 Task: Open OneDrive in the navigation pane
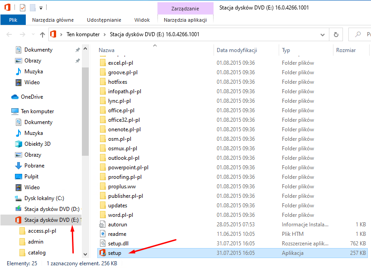click(32, 97)
